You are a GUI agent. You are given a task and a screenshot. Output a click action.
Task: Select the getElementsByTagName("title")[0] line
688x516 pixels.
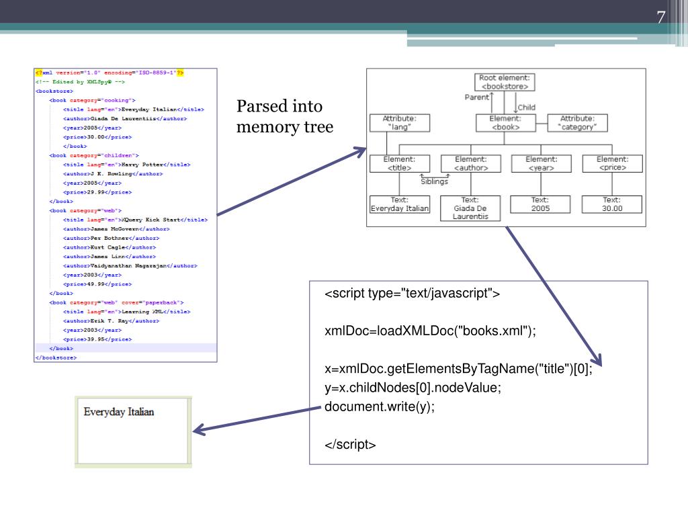[x=458, y=369]
